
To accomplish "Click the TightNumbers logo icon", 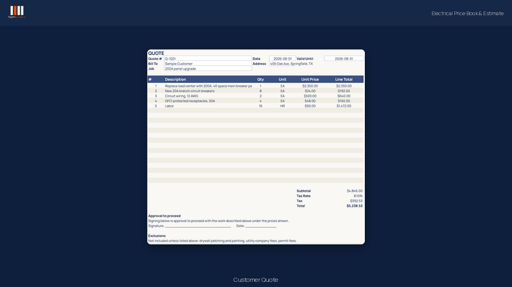I will pyautogui.click(x=17, y=12).
